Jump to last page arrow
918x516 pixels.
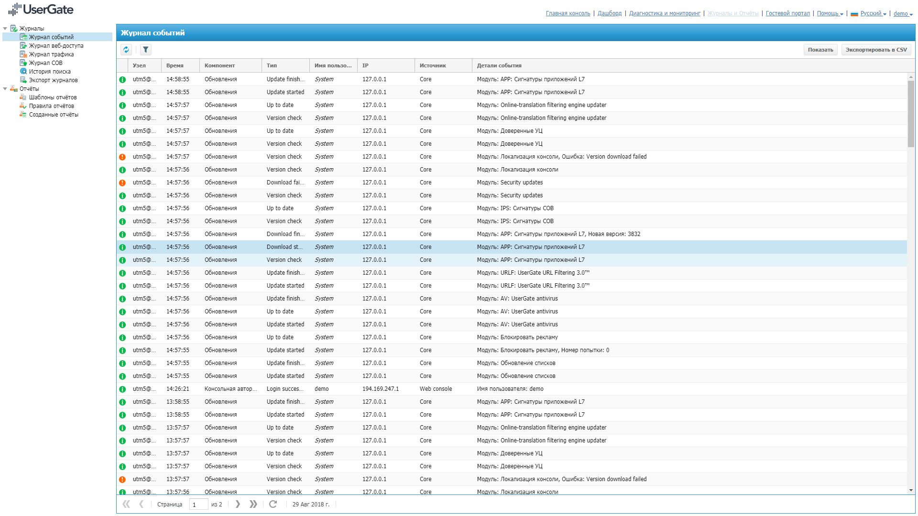(253, 504)
